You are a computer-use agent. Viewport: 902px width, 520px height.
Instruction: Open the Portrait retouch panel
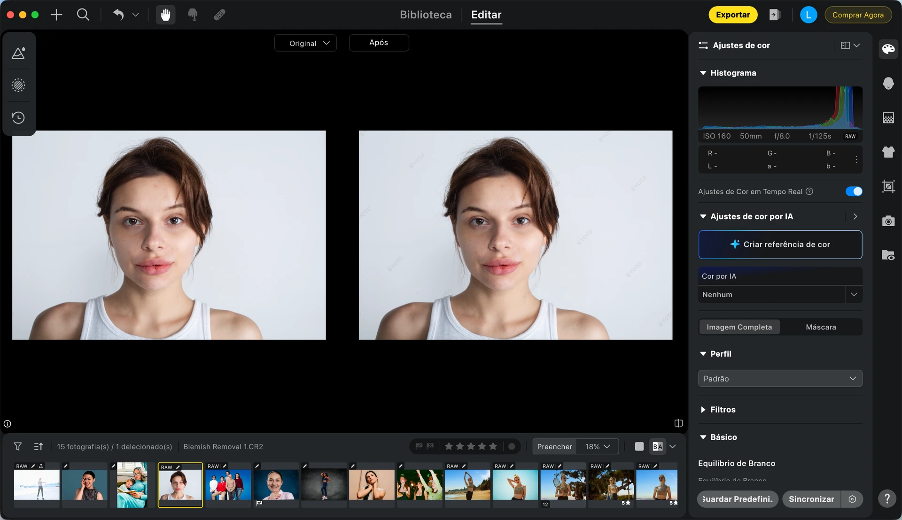click(x=888, y=83)
